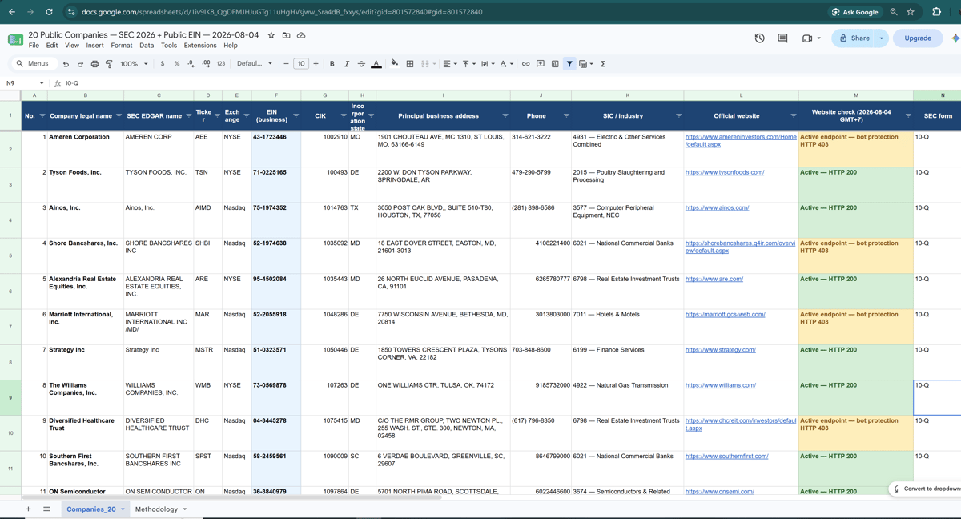Screen dimensions: 961x519
Task: View the cloud save status icon
Action: [301, 35]
